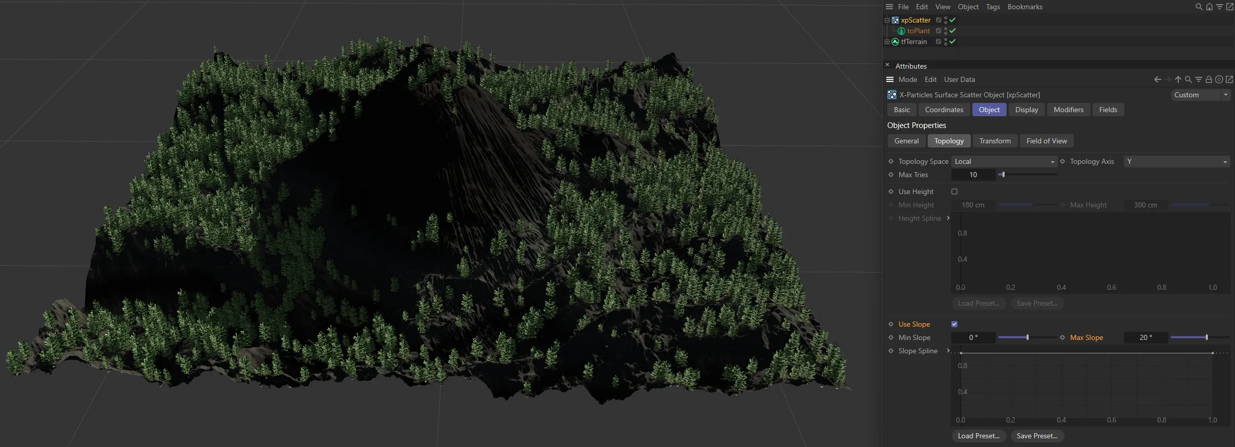Click the xpScatter layer square icon
1235x447 pixels.
coord(939,20)
